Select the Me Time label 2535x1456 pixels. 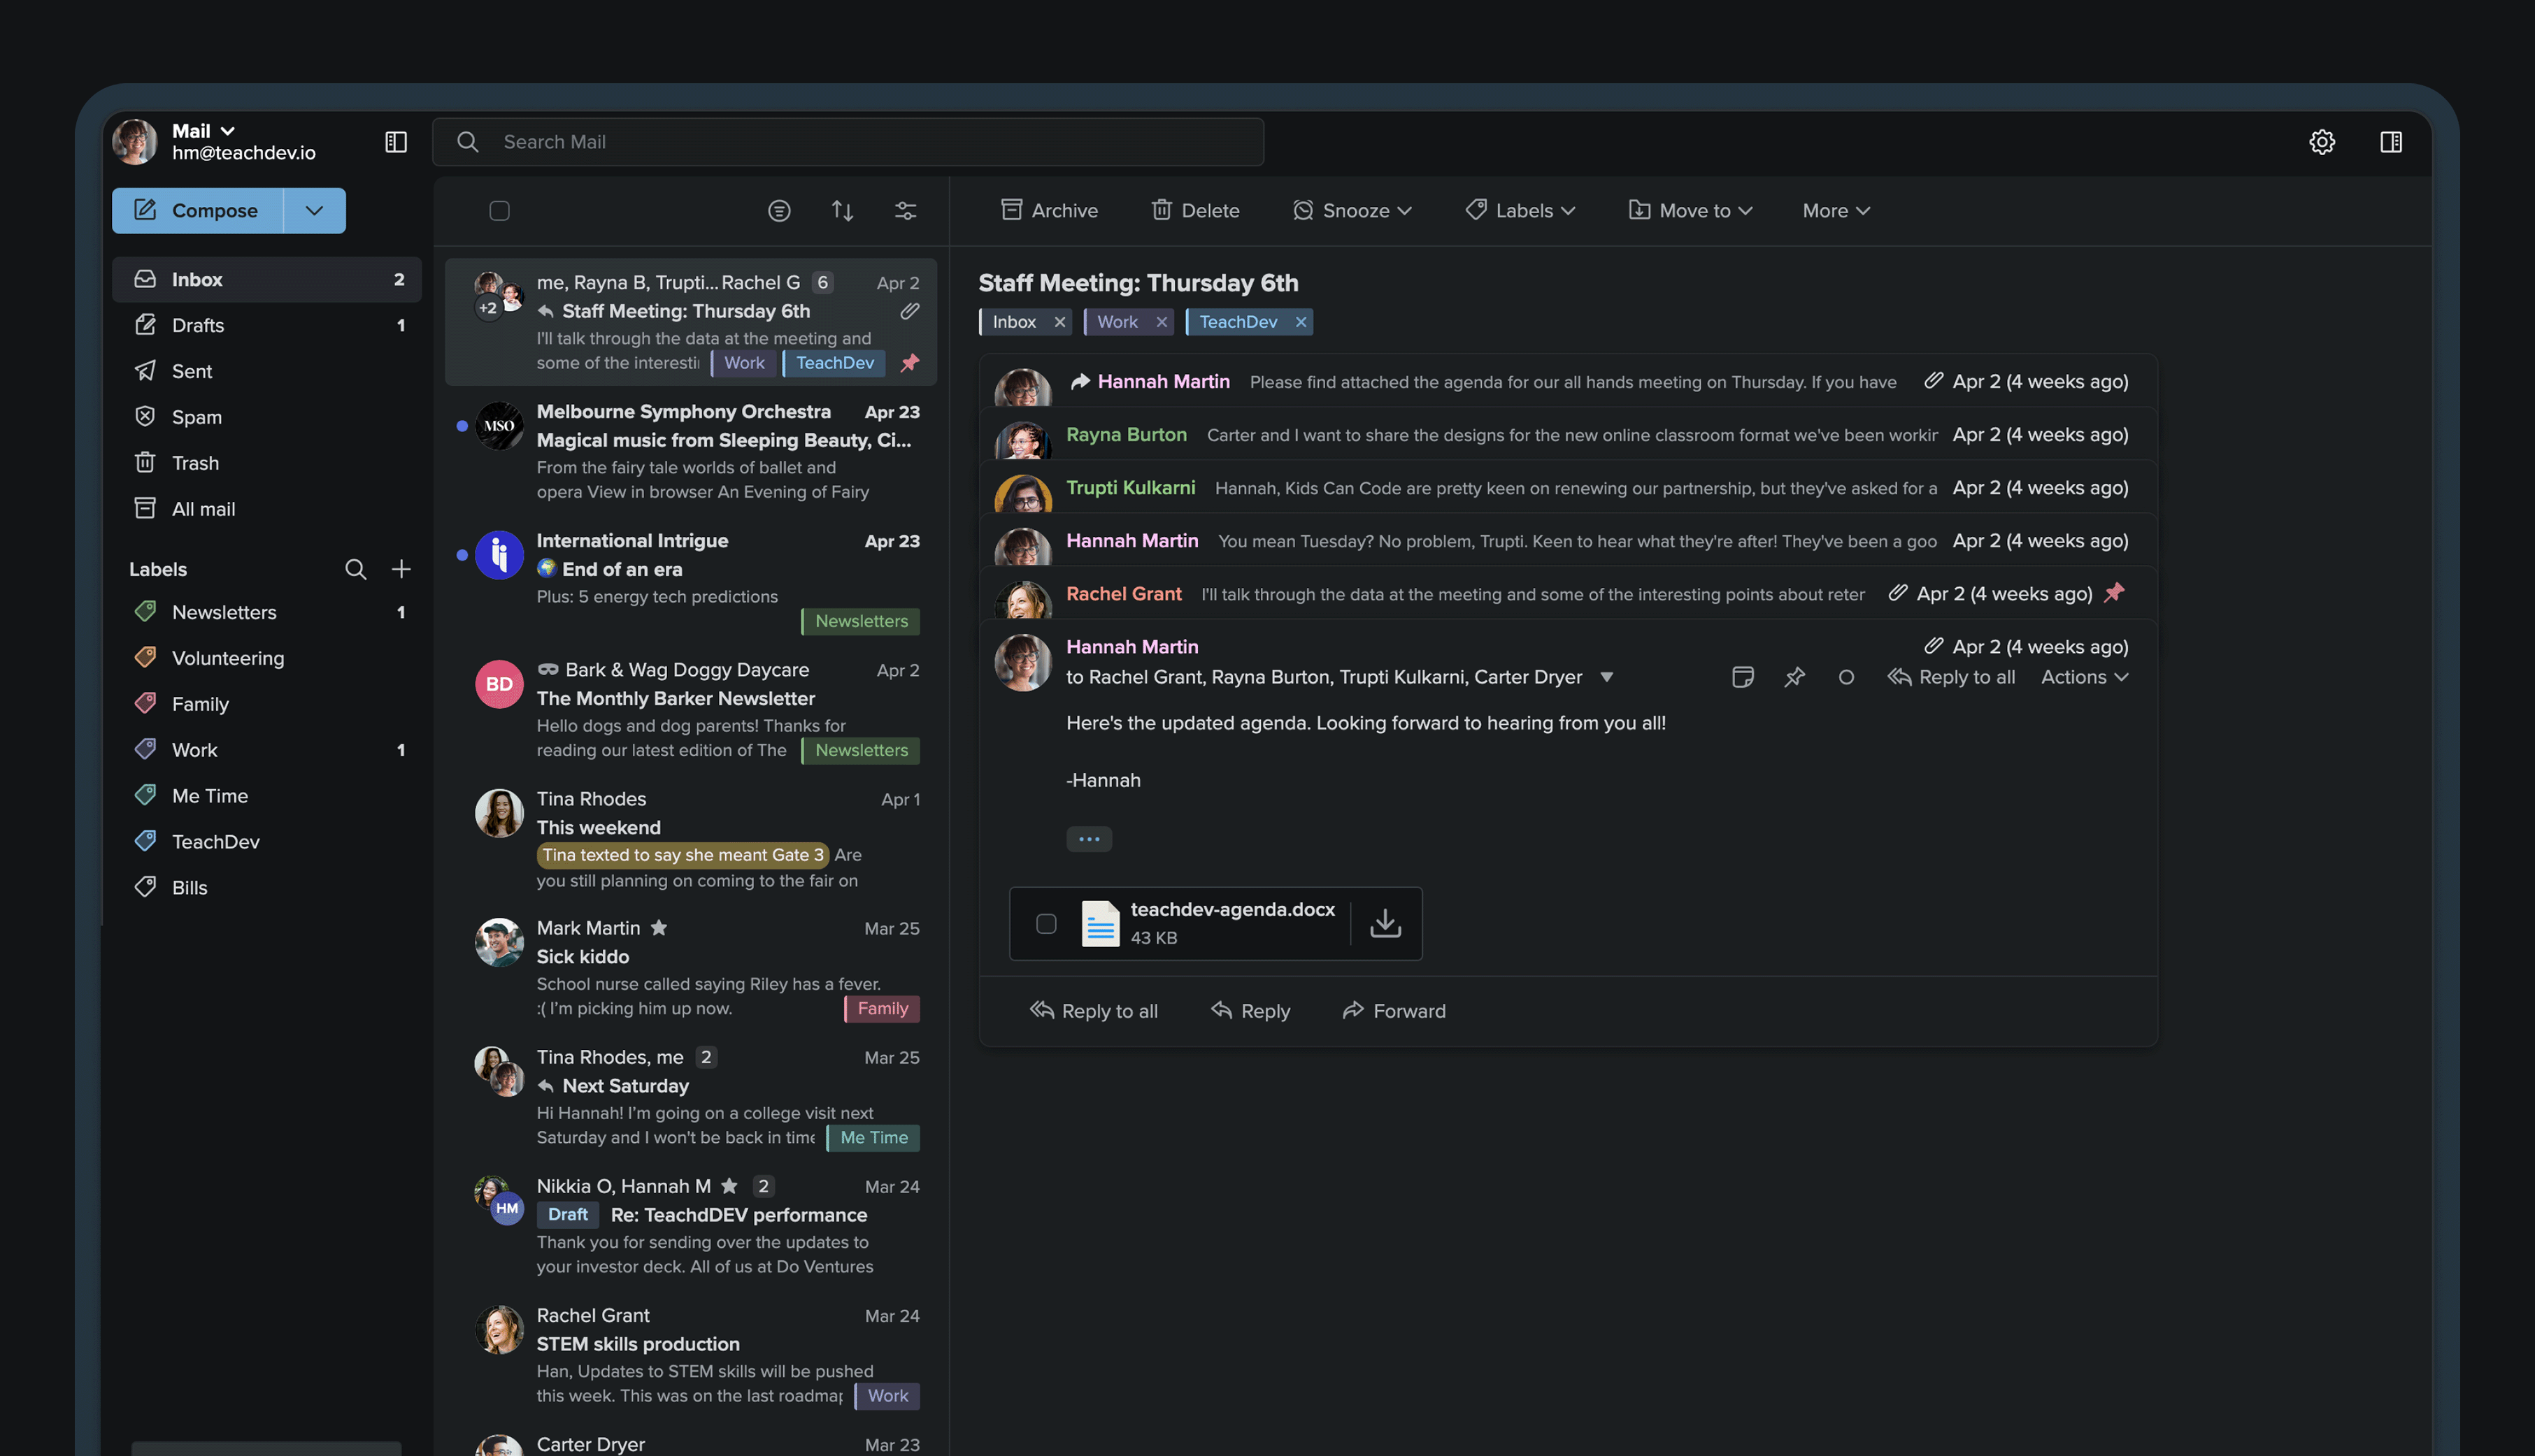pyautogui.click(x=267, y=796)
